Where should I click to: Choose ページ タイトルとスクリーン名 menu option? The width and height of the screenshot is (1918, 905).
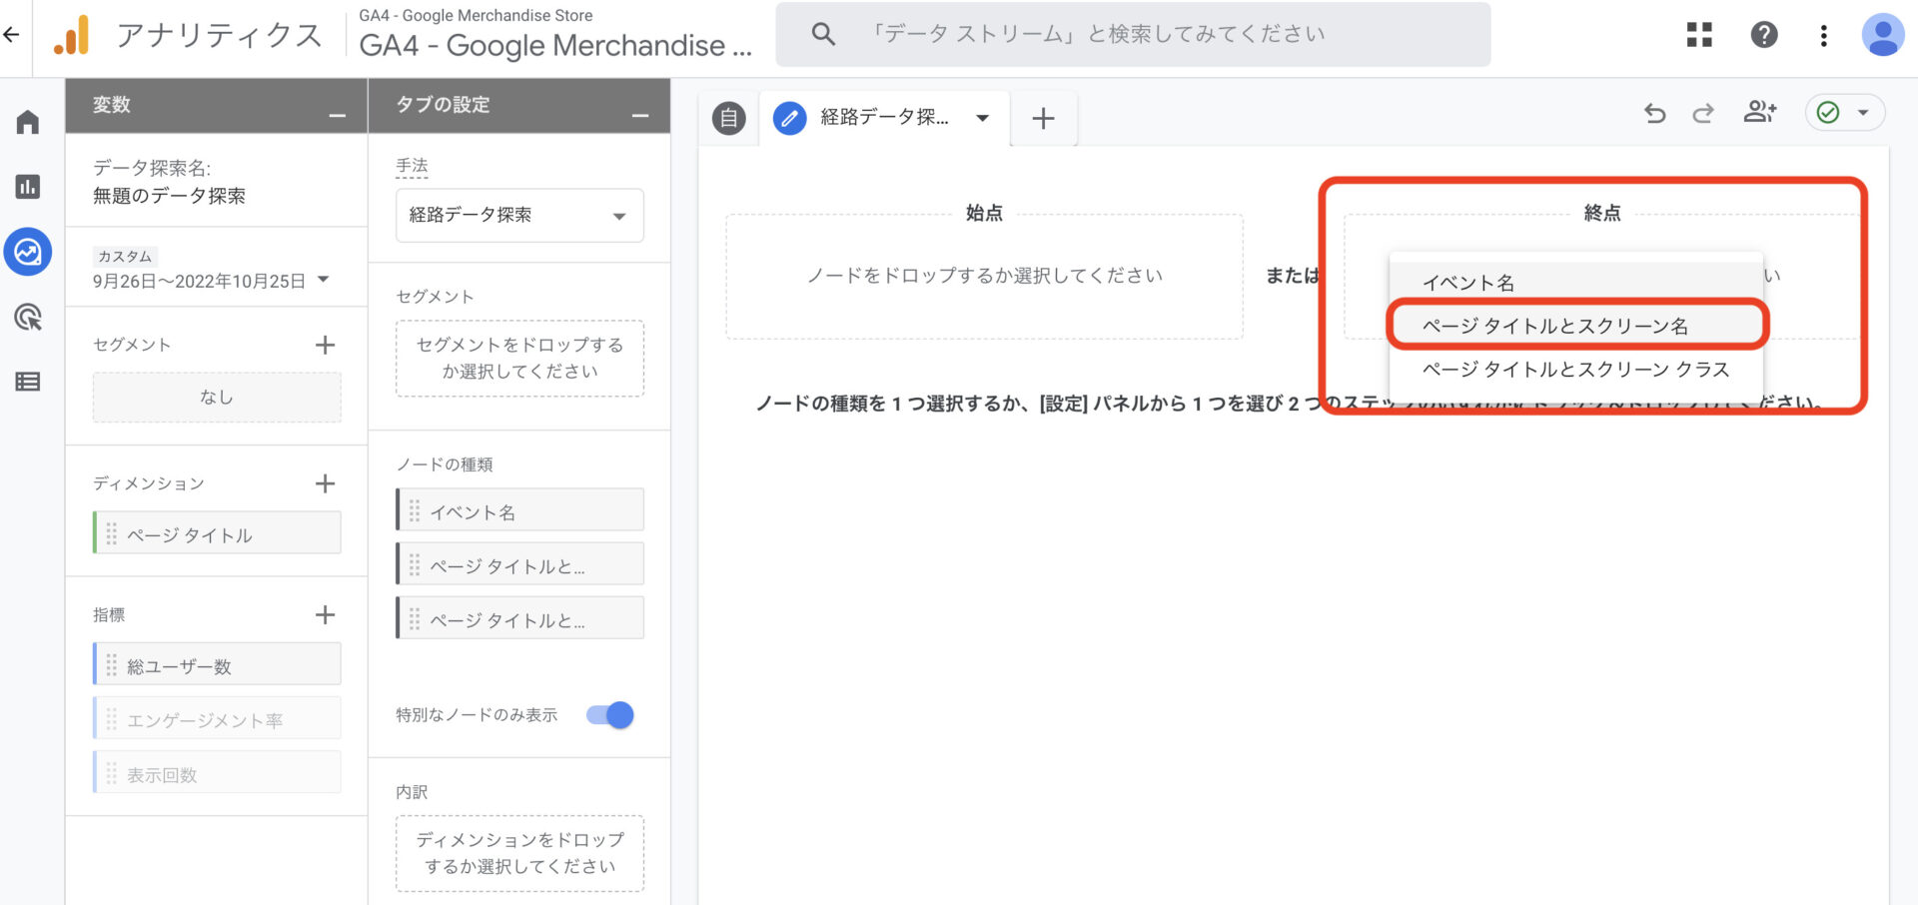1575,326
